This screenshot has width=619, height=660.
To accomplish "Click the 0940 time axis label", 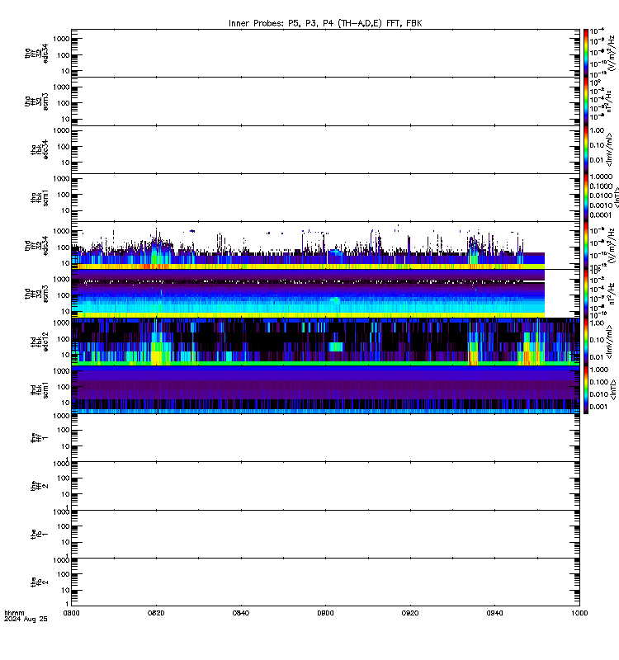I will coord(494,613).
